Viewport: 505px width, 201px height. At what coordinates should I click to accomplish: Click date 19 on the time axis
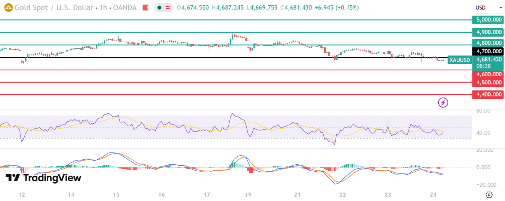pyautogui.click(x=248, y=195)
